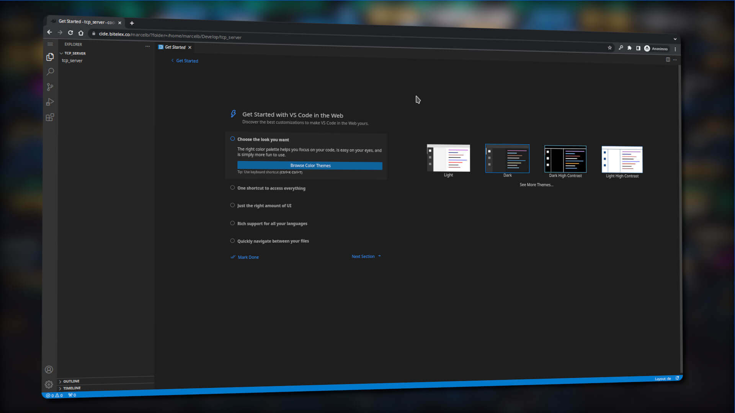Split the editor to the right
Image resolution: width=735 pixels, height=413 pixels.
click(x=668, y=60)
